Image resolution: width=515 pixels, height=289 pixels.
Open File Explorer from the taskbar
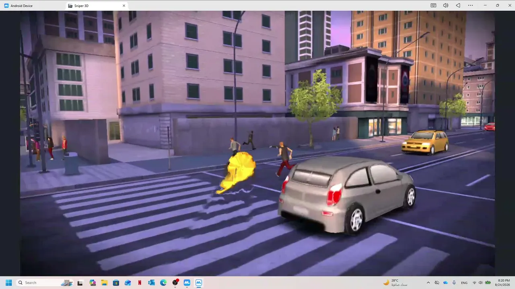coord(104,283)
